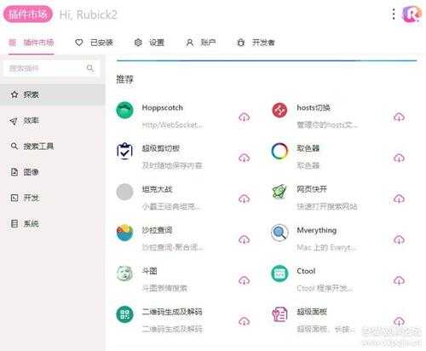The height and width of the screenshot is (351, 426).
Task: Download the 网页快开 plugin
Action: (399, 199)
